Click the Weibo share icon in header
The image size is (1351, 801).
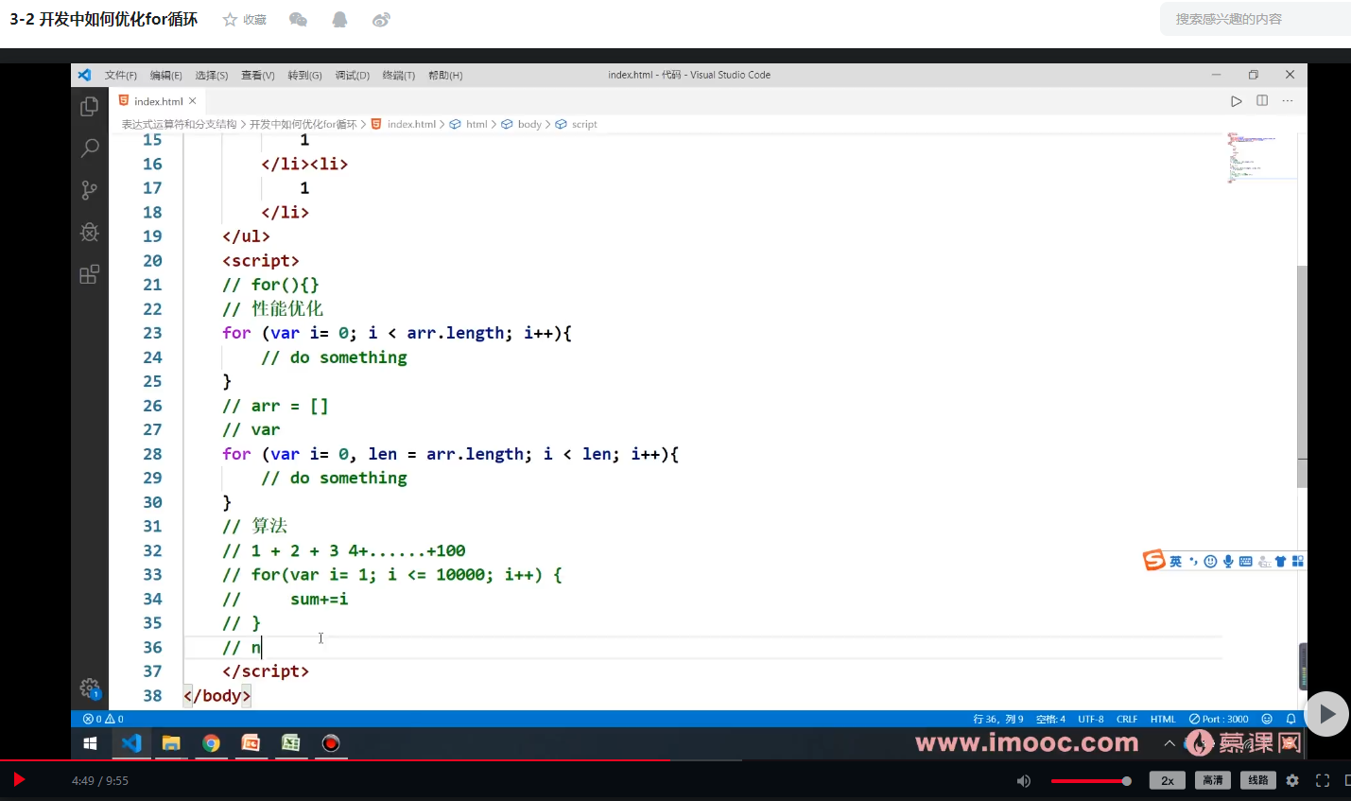[381, 19]
